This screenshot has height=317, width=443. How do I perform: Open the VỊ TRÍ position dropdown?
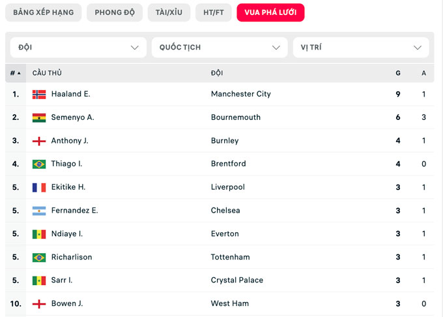click(361, 48)
